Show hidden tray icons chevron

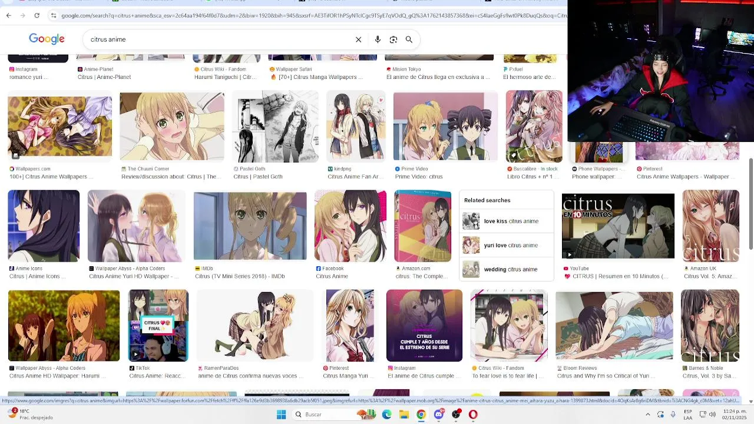pyautogui.click(x=647, y=415)
